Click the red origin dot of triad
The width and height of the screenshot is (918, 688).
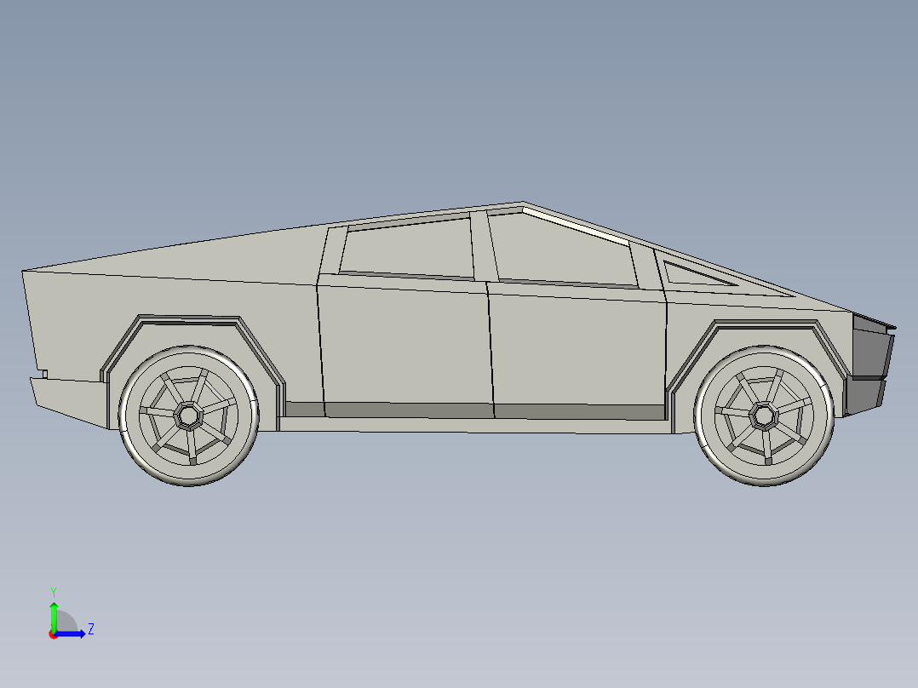coord(54,634)
